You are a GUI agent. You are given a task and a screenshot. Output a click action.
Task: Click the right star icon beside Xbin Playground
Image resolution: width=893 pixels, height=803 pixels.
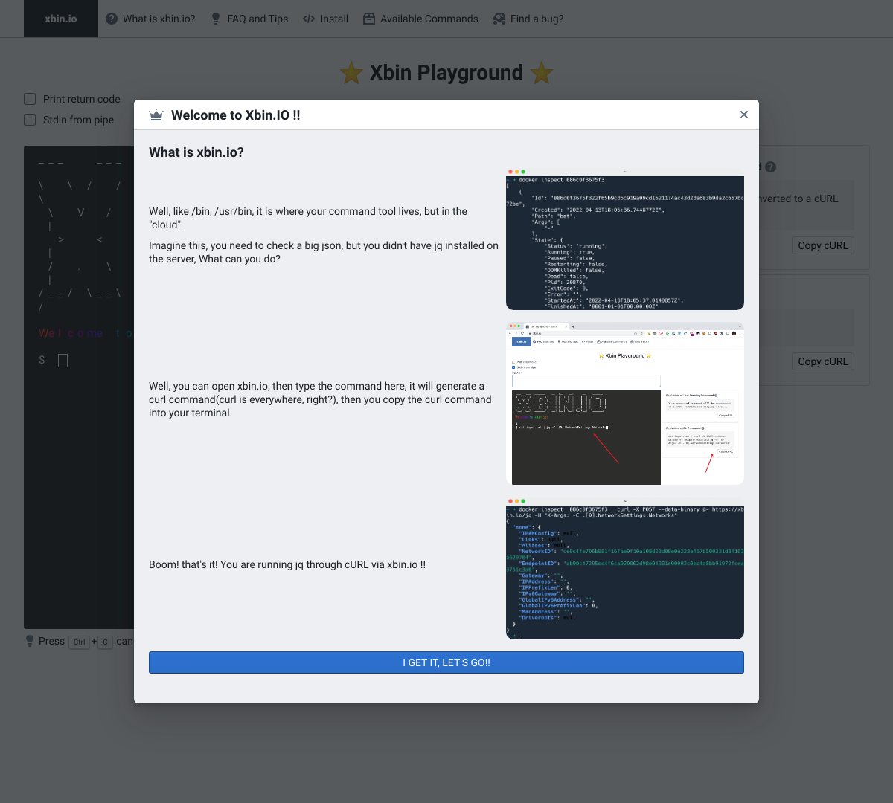pos(542,73)
